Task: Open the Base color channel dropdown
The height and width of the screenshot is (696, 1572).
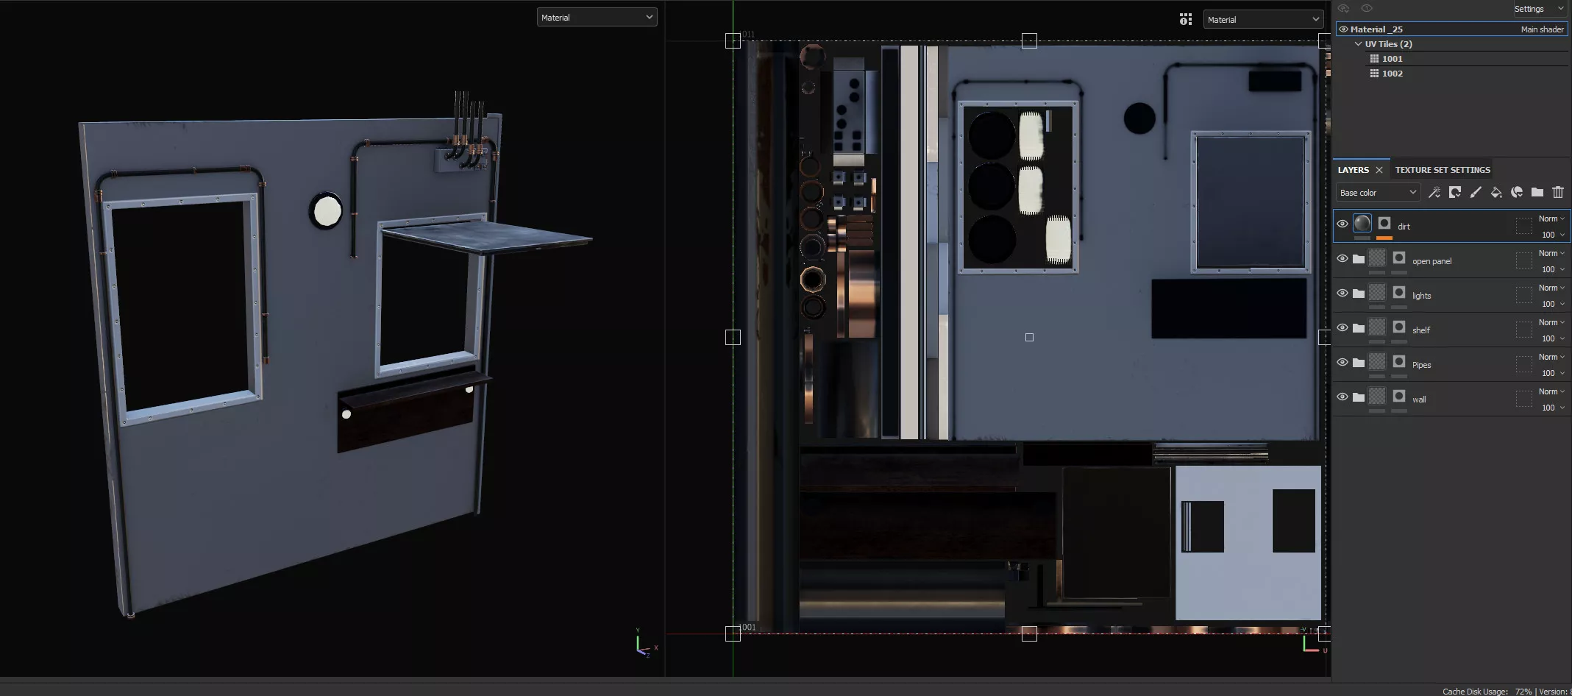Action: [1377, 193]
